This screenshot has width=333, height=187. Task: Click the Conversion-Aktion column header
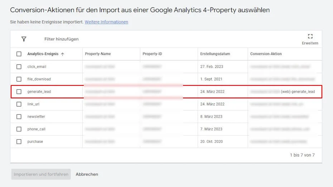point(266,54)
